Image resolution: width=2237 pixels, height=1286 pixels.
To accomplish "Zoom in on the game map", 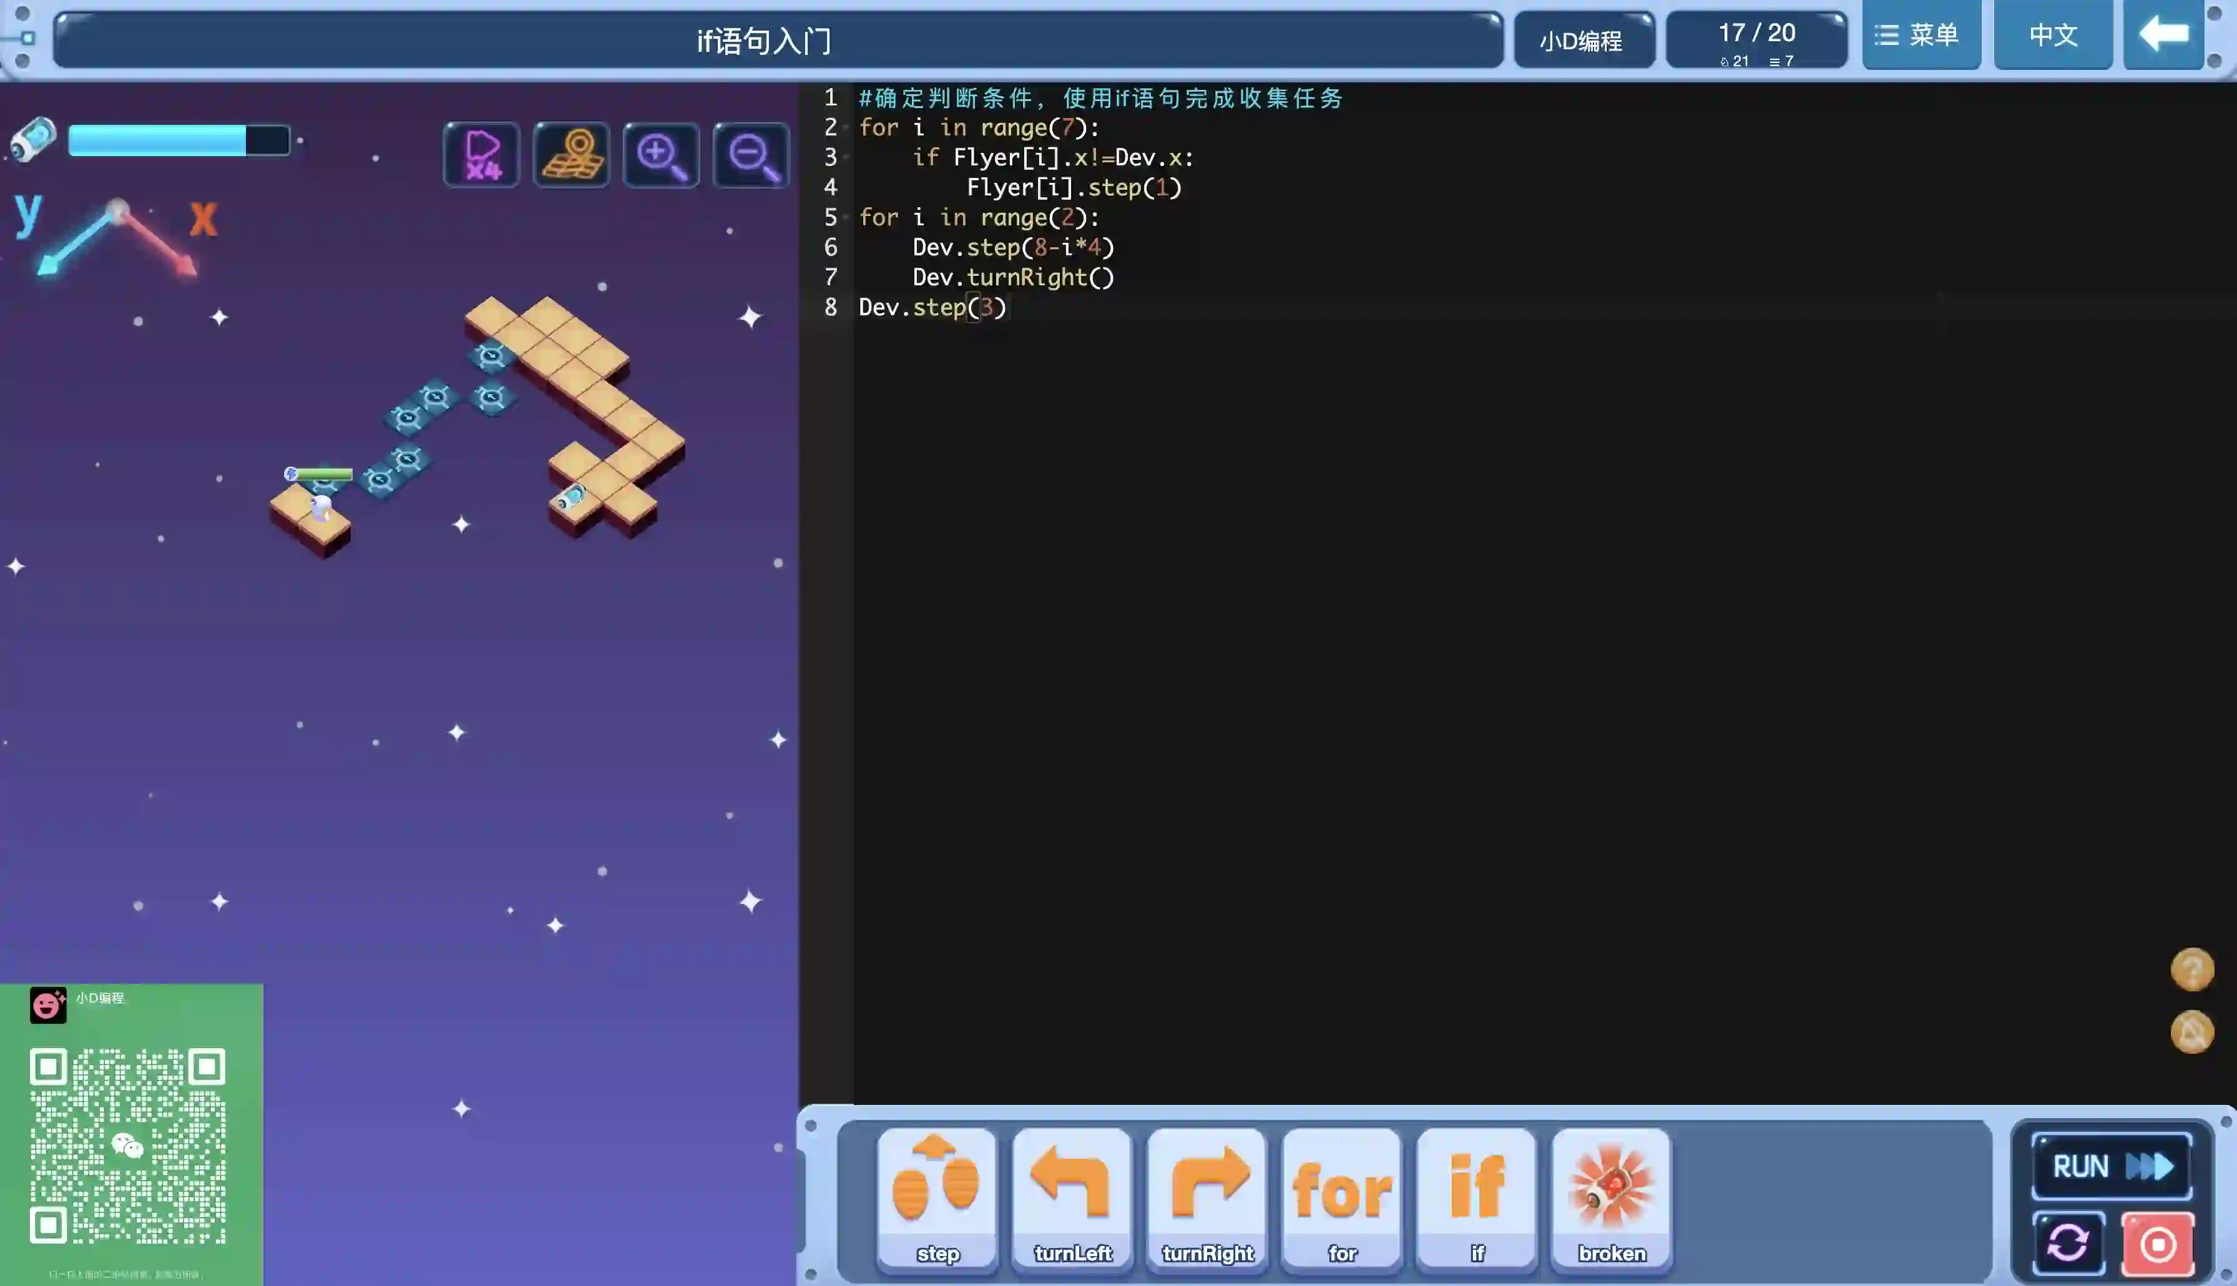I will (x=661, y=155).
